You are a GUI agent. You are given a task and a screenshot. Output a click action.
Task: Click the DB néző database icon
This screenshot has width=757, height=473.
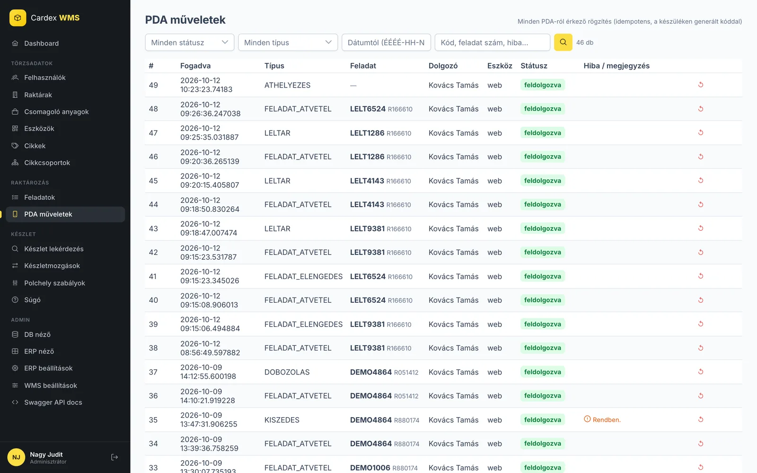point(15,334)
